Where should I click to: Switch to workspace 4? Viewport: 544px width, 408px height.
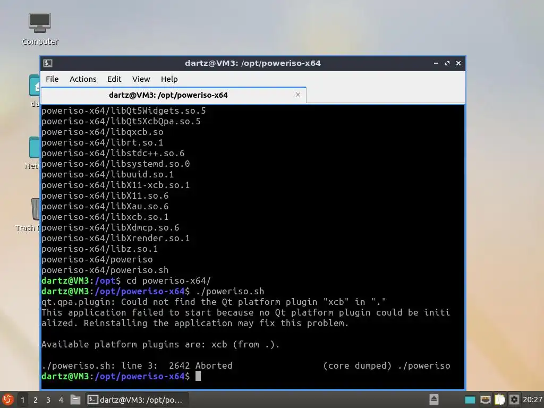tap(61, 400)
